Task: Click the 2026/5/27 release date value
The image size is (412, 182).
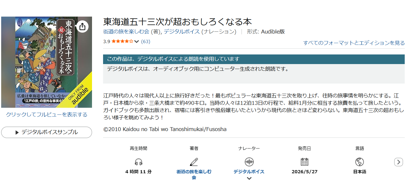Action: tap(305, 172)
